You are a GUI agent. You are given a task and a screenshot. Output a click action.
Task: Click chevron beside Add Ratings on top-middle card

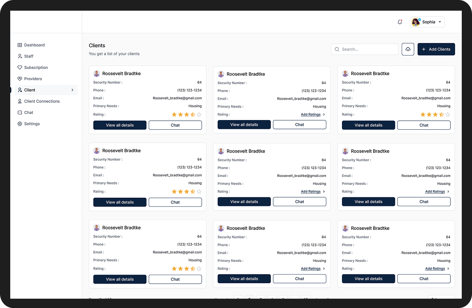pyautogui.click(x=324, y=115)
